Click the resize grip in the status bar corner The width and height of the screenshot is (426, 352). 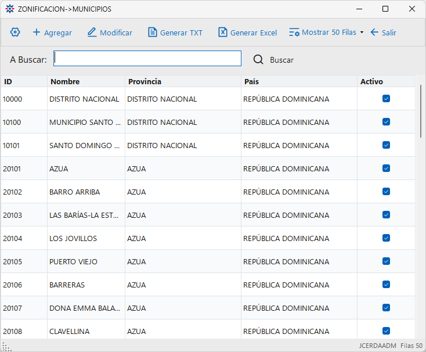tap(6, 347)
